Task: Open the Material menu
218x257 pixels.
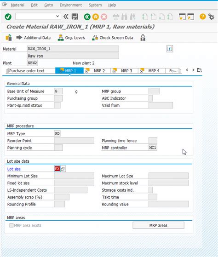Action: point(17,5)
